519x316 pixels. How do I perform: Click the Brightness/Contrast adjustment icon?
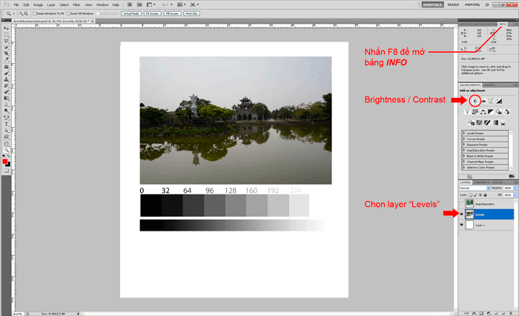(475, 100)
